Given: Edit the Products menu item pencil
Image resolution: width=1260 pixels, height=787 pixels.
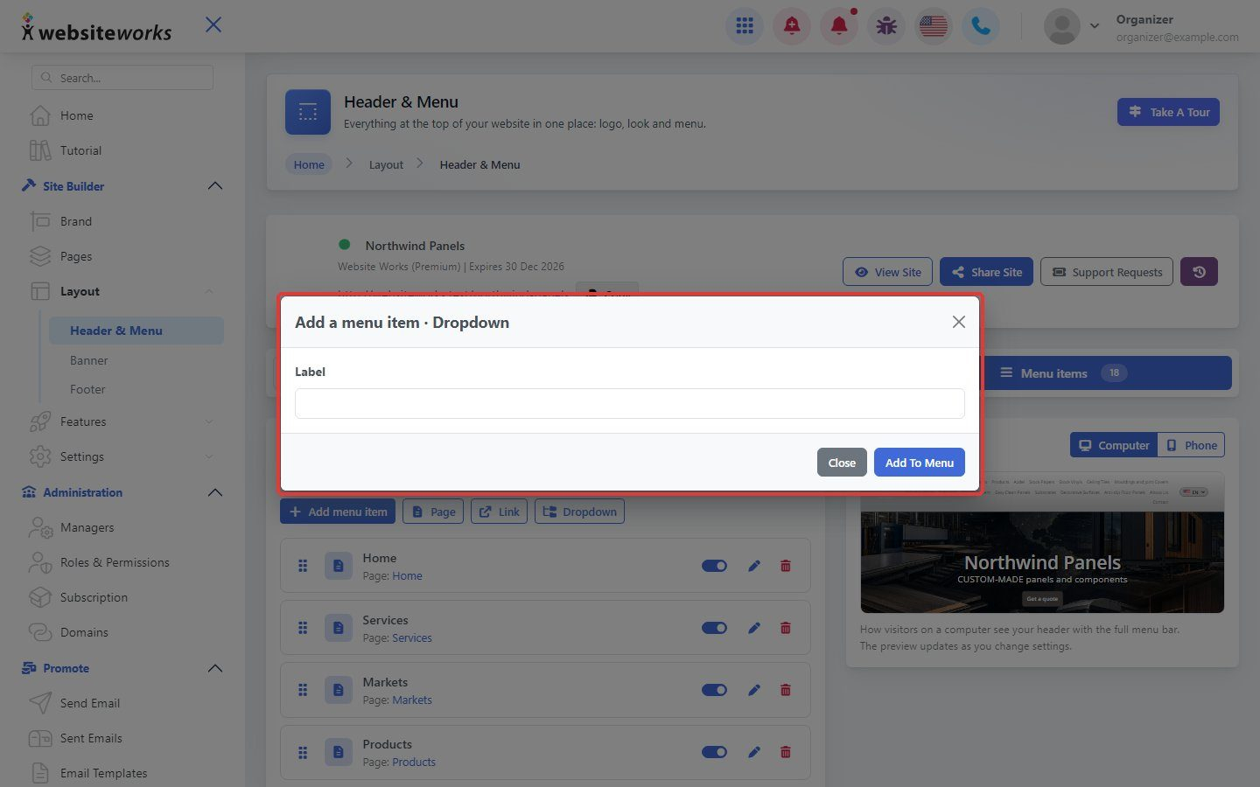Looking at the screenshot, I should [x=754, y=752].
